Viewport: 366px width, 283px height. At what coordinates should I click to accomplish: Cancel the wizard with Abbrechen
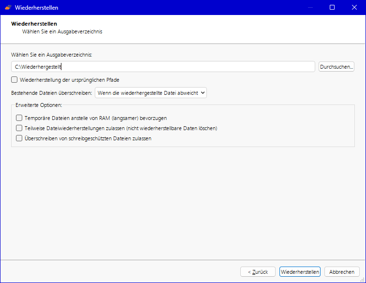click(342, 272)
